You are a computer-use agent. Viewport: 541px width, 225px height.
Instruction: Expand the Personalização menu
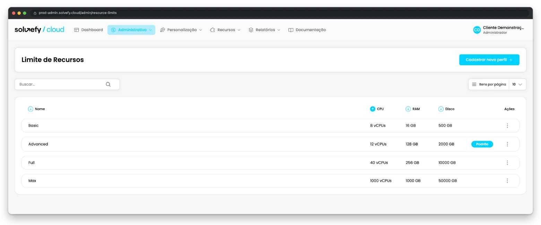pos(181,30)
